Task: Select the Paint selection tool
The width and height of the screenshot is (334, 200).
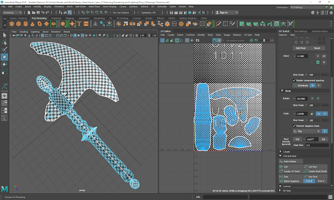Action: (4, 50)
